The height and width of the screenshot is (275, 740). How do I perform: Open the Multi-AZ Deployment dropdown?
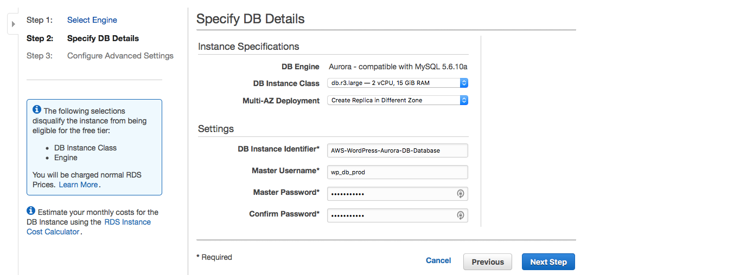pos(398,100)
